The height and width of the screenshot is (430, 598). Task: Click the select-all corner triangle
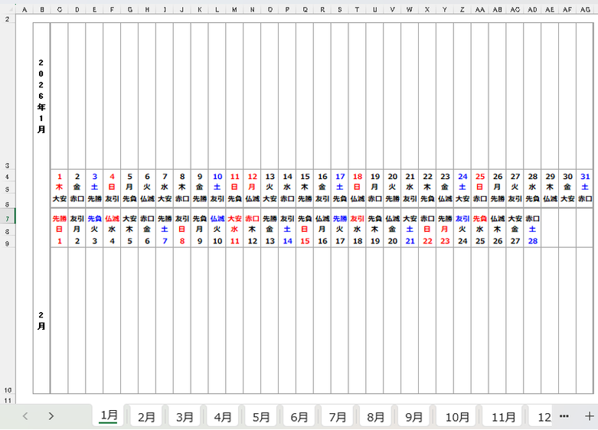[x=8, y=10]
